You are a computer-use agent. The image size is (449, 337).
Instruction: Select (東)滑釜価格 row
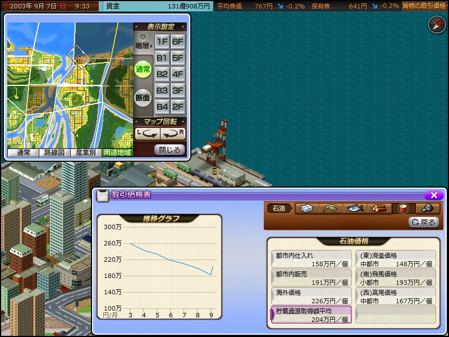pos(396,259)
